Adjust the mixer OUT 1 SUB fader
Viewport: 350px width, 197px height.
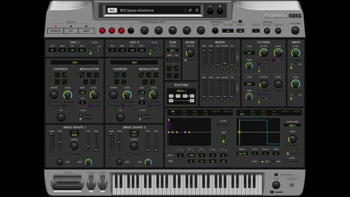218,57
